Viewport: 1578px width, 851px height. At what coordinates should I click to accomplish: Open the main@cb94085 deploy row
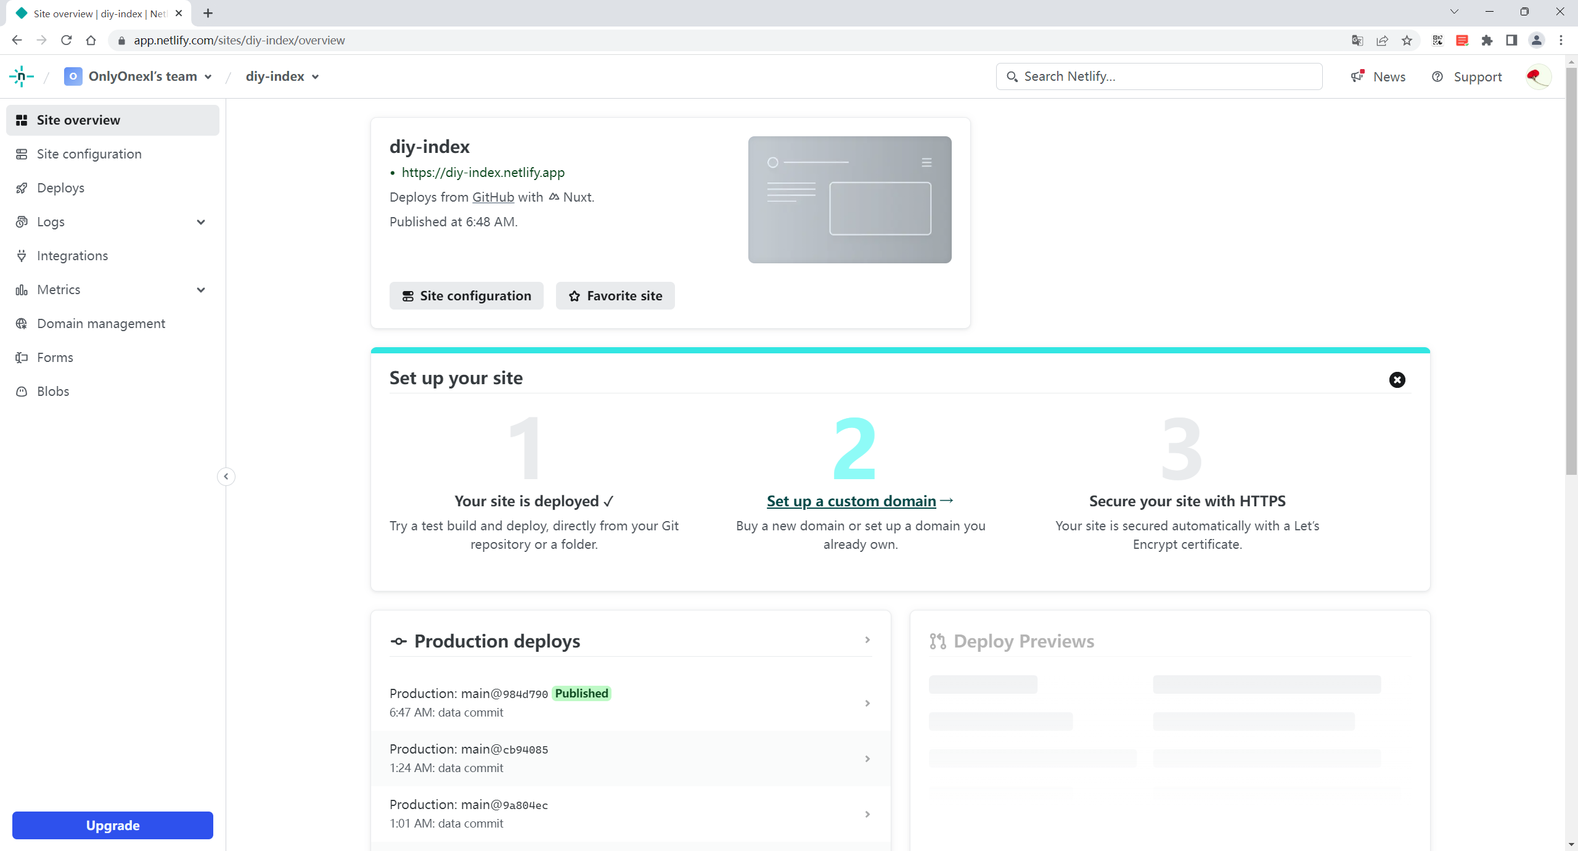click(x=630, y=758)
